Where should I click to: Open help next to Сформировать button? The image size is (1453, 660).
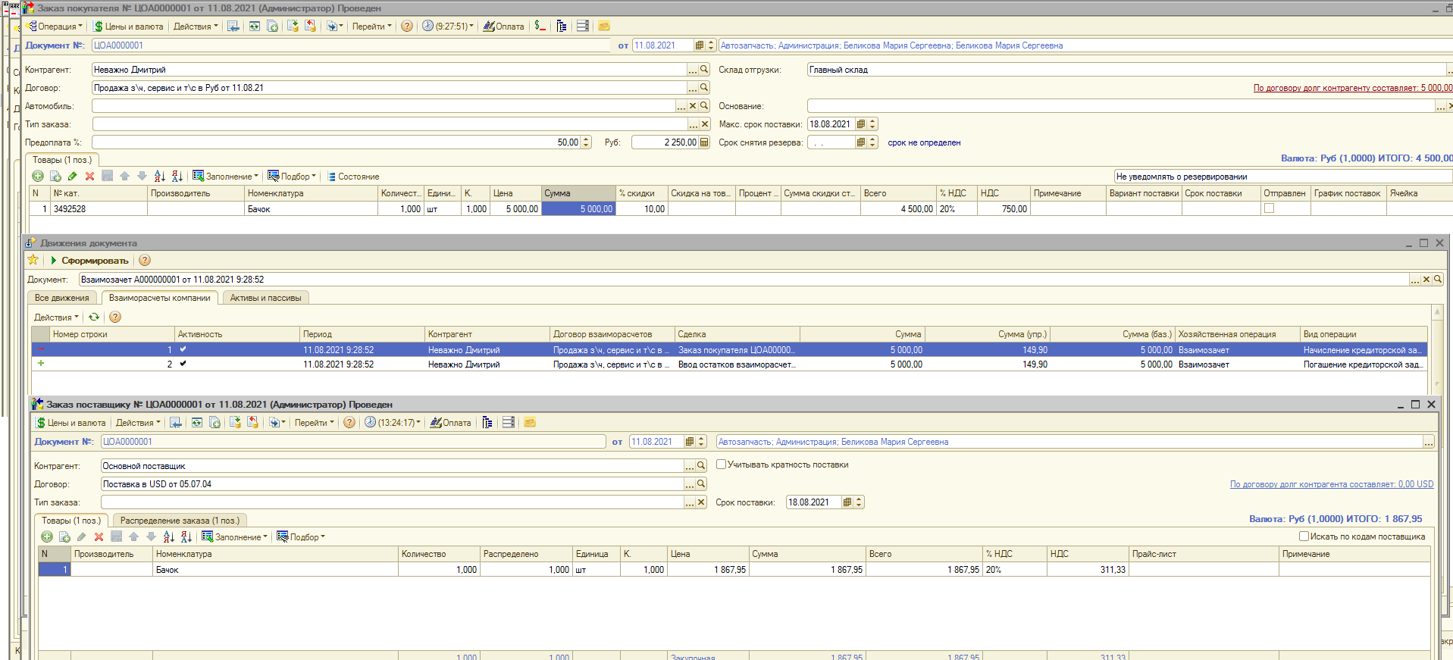(145, 260)
